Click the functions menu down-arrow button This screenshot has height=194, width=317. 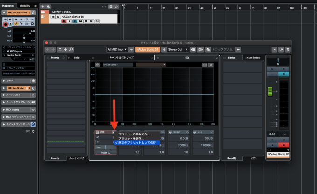pyautogui.click(x=274, y=49)
